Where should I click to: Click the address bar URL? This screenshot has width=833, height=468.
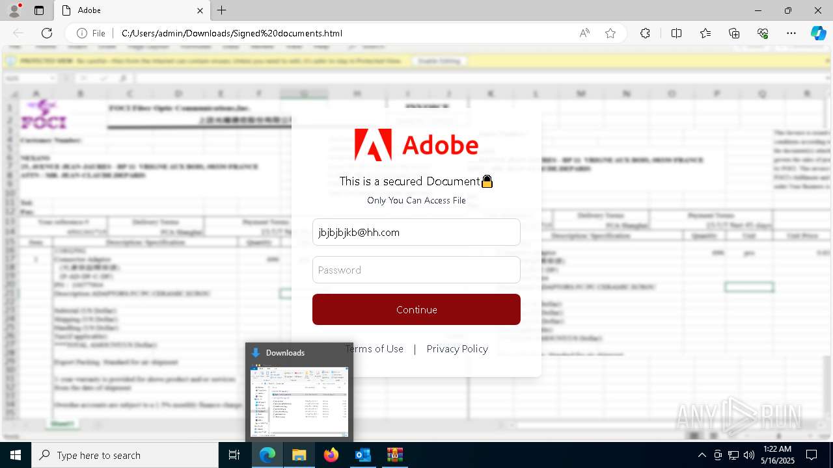(232, 33)
